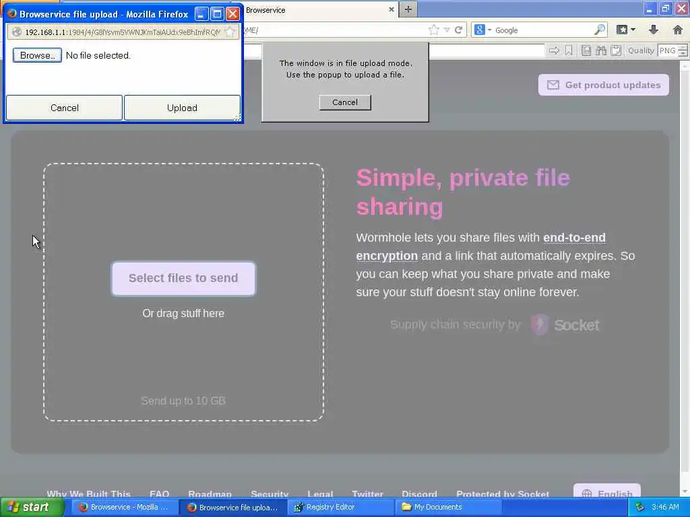Click the Browservice go arrow icon
Image resolution: width=690 pixels, height=517 pixels.
554,50
